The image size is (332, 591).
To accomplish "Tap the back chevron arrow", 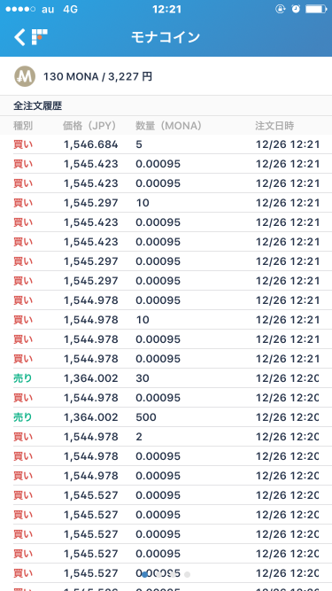I will tap(19, 37).
